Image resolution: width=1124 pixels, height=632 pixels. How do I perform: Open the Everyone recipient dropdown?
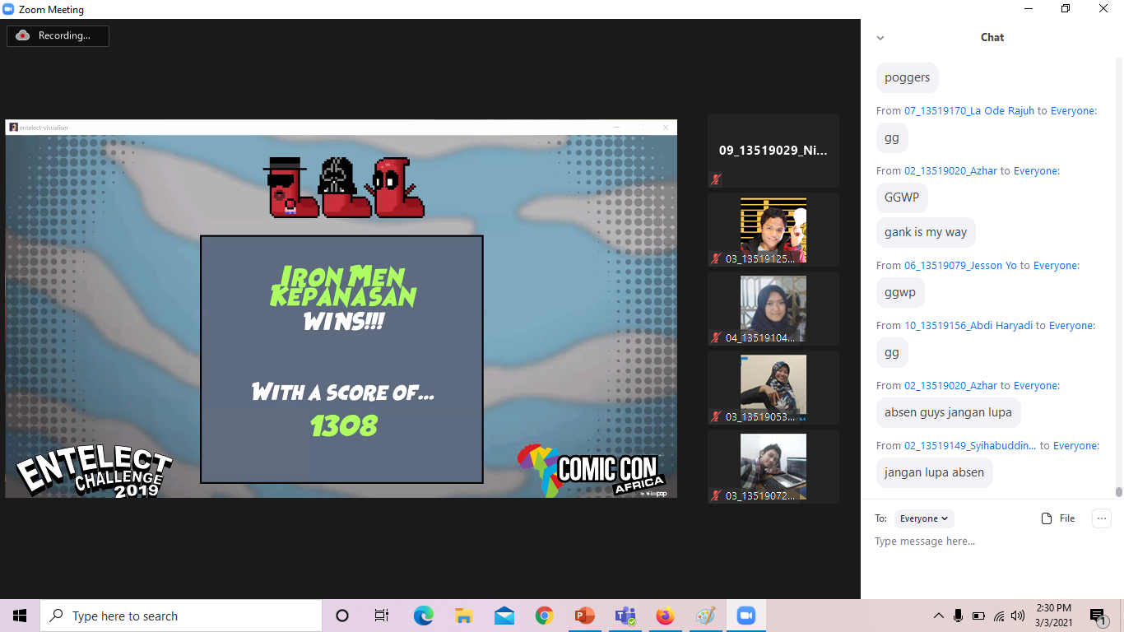pyautogui.click(x=924, y=518)
